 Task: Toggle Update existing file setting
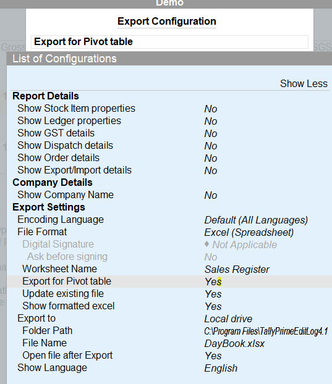click(169, 294)
